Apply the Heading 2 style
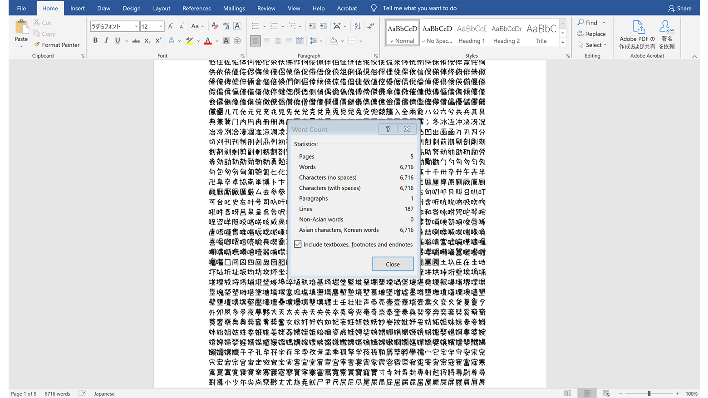Screen dimensions: 708x398 506,33
